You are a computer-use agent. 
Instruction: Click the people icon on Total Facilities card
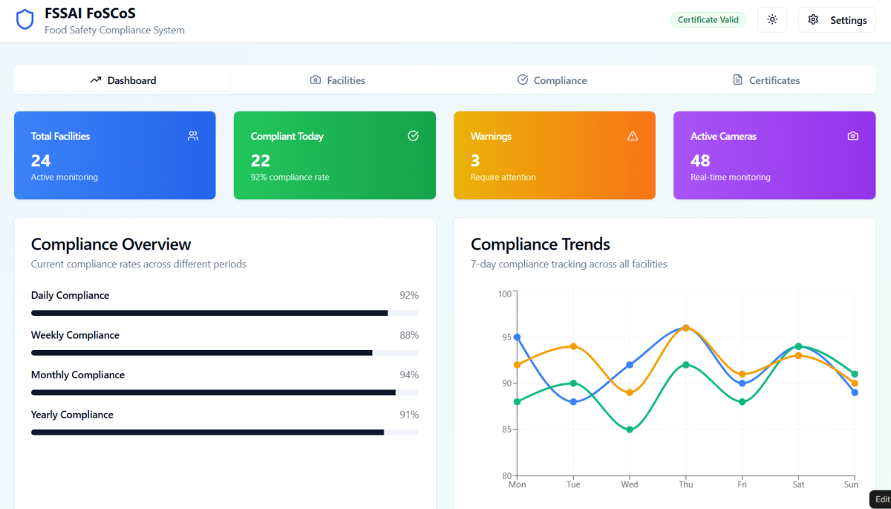193,136
